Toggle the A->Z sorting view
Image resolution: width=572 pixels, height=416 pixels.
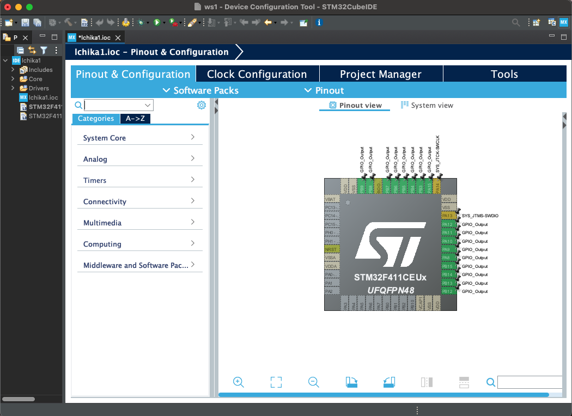[135, 119]
